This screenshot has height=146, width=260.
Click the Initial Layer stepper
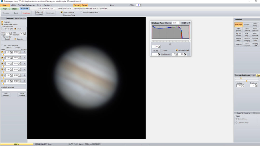10,34
